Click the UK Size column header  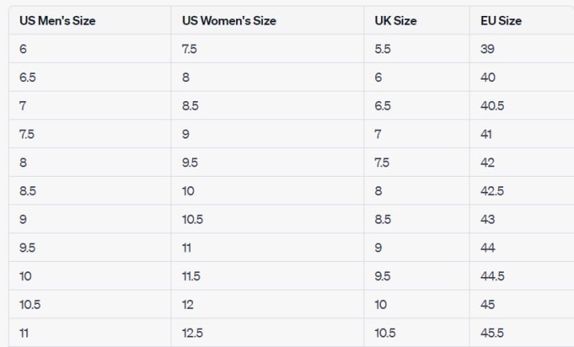(x=395, y=21)
